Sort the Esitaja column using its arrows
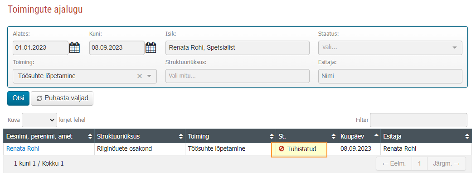This screenshot has height=176, width=476. coord(467,137)
